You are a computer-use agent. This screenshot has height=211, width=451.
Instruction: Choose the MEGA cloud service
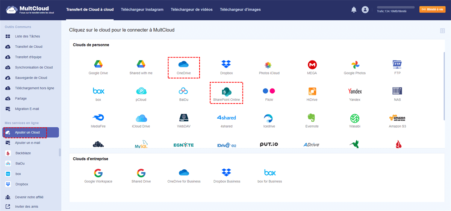coord(312,64)
